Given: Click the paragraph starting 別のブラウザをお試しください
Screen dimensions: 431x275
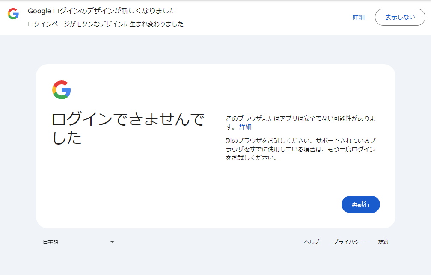Looking at the screenshot, I should coord(300,149).
